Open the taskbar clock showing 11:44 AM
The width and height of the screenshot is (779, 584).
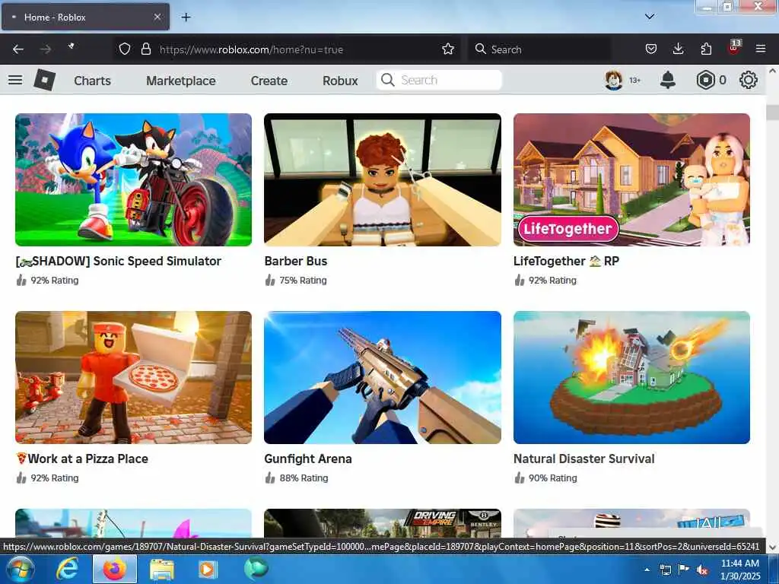pos(740,570)
